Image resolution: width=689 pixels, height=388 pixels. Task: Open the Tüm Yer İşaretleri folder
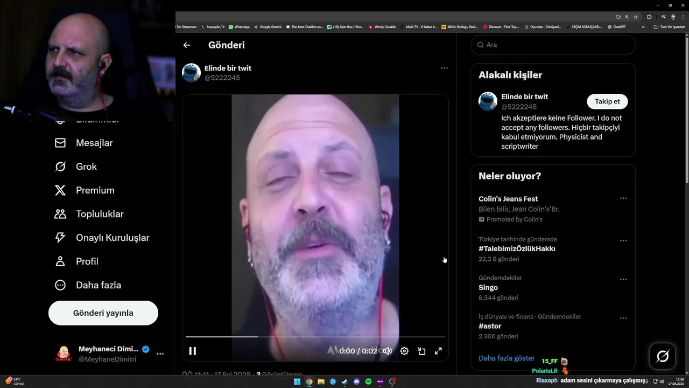point(670,26)
